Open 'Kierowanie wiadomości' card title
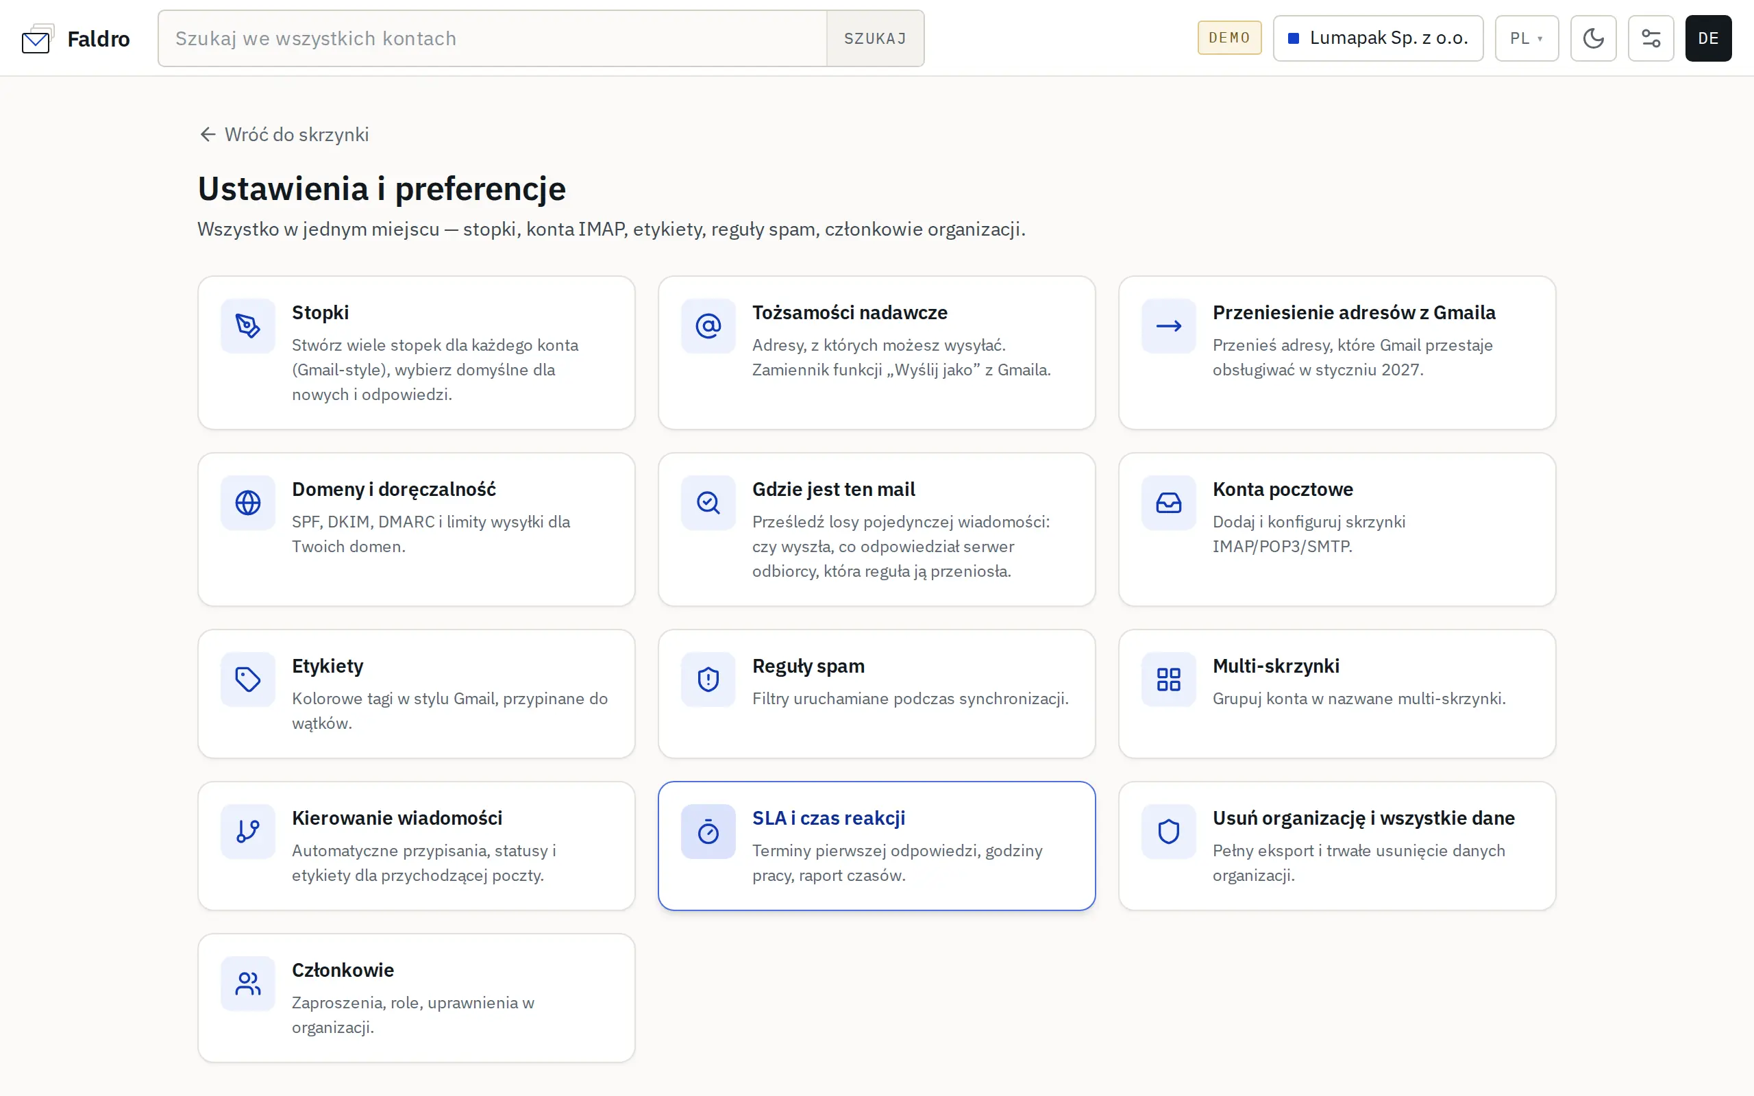1754x1096 pixels. (x=397, y=819)
